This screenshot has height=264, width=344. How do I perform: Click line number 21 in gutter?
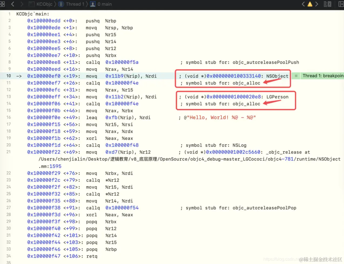[x=9, y=152]
